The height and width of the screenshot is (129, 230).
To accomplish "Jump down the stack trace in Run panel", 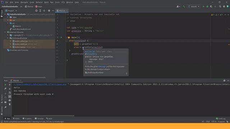I will point(10,89).
